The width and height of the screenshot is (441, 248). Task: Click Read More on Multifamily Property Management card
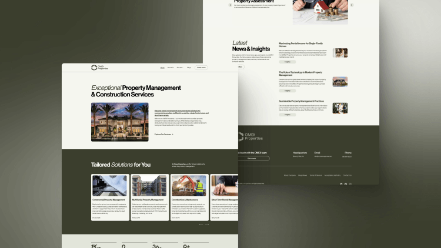(x=136, y=217)
